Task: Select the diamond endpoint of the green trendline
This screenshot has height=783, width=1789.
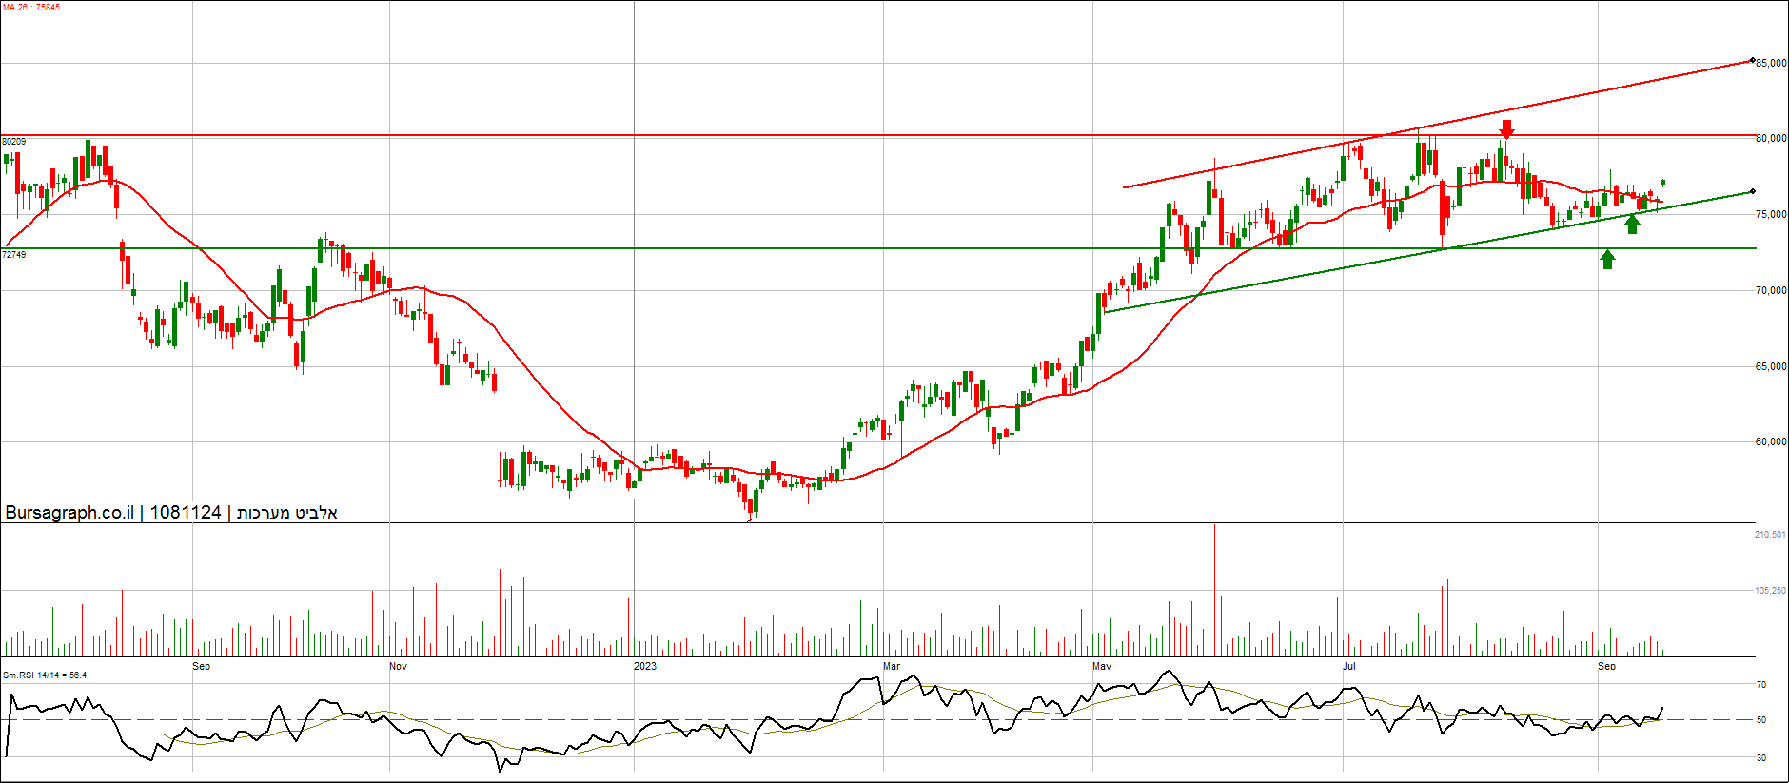Action: tap(1752, 192)
